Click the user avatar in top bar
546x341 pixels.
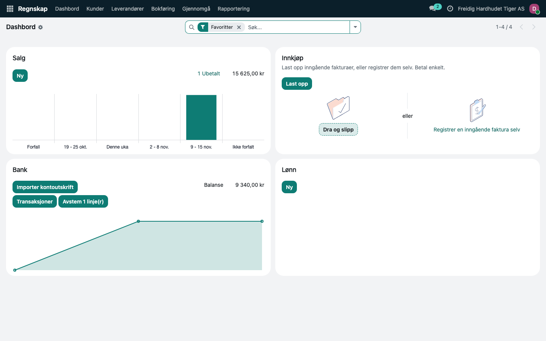coord(534,9)
